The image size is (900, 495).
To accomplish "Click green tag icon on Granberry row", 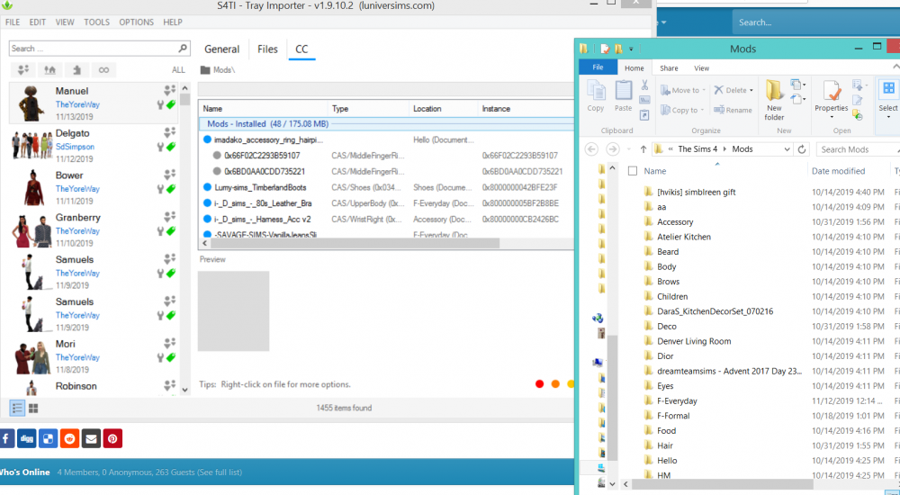I will [170, 230].
